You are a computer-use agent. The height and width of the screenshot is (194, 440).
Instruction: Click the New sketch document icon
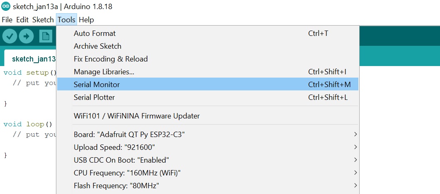[45, 36]
